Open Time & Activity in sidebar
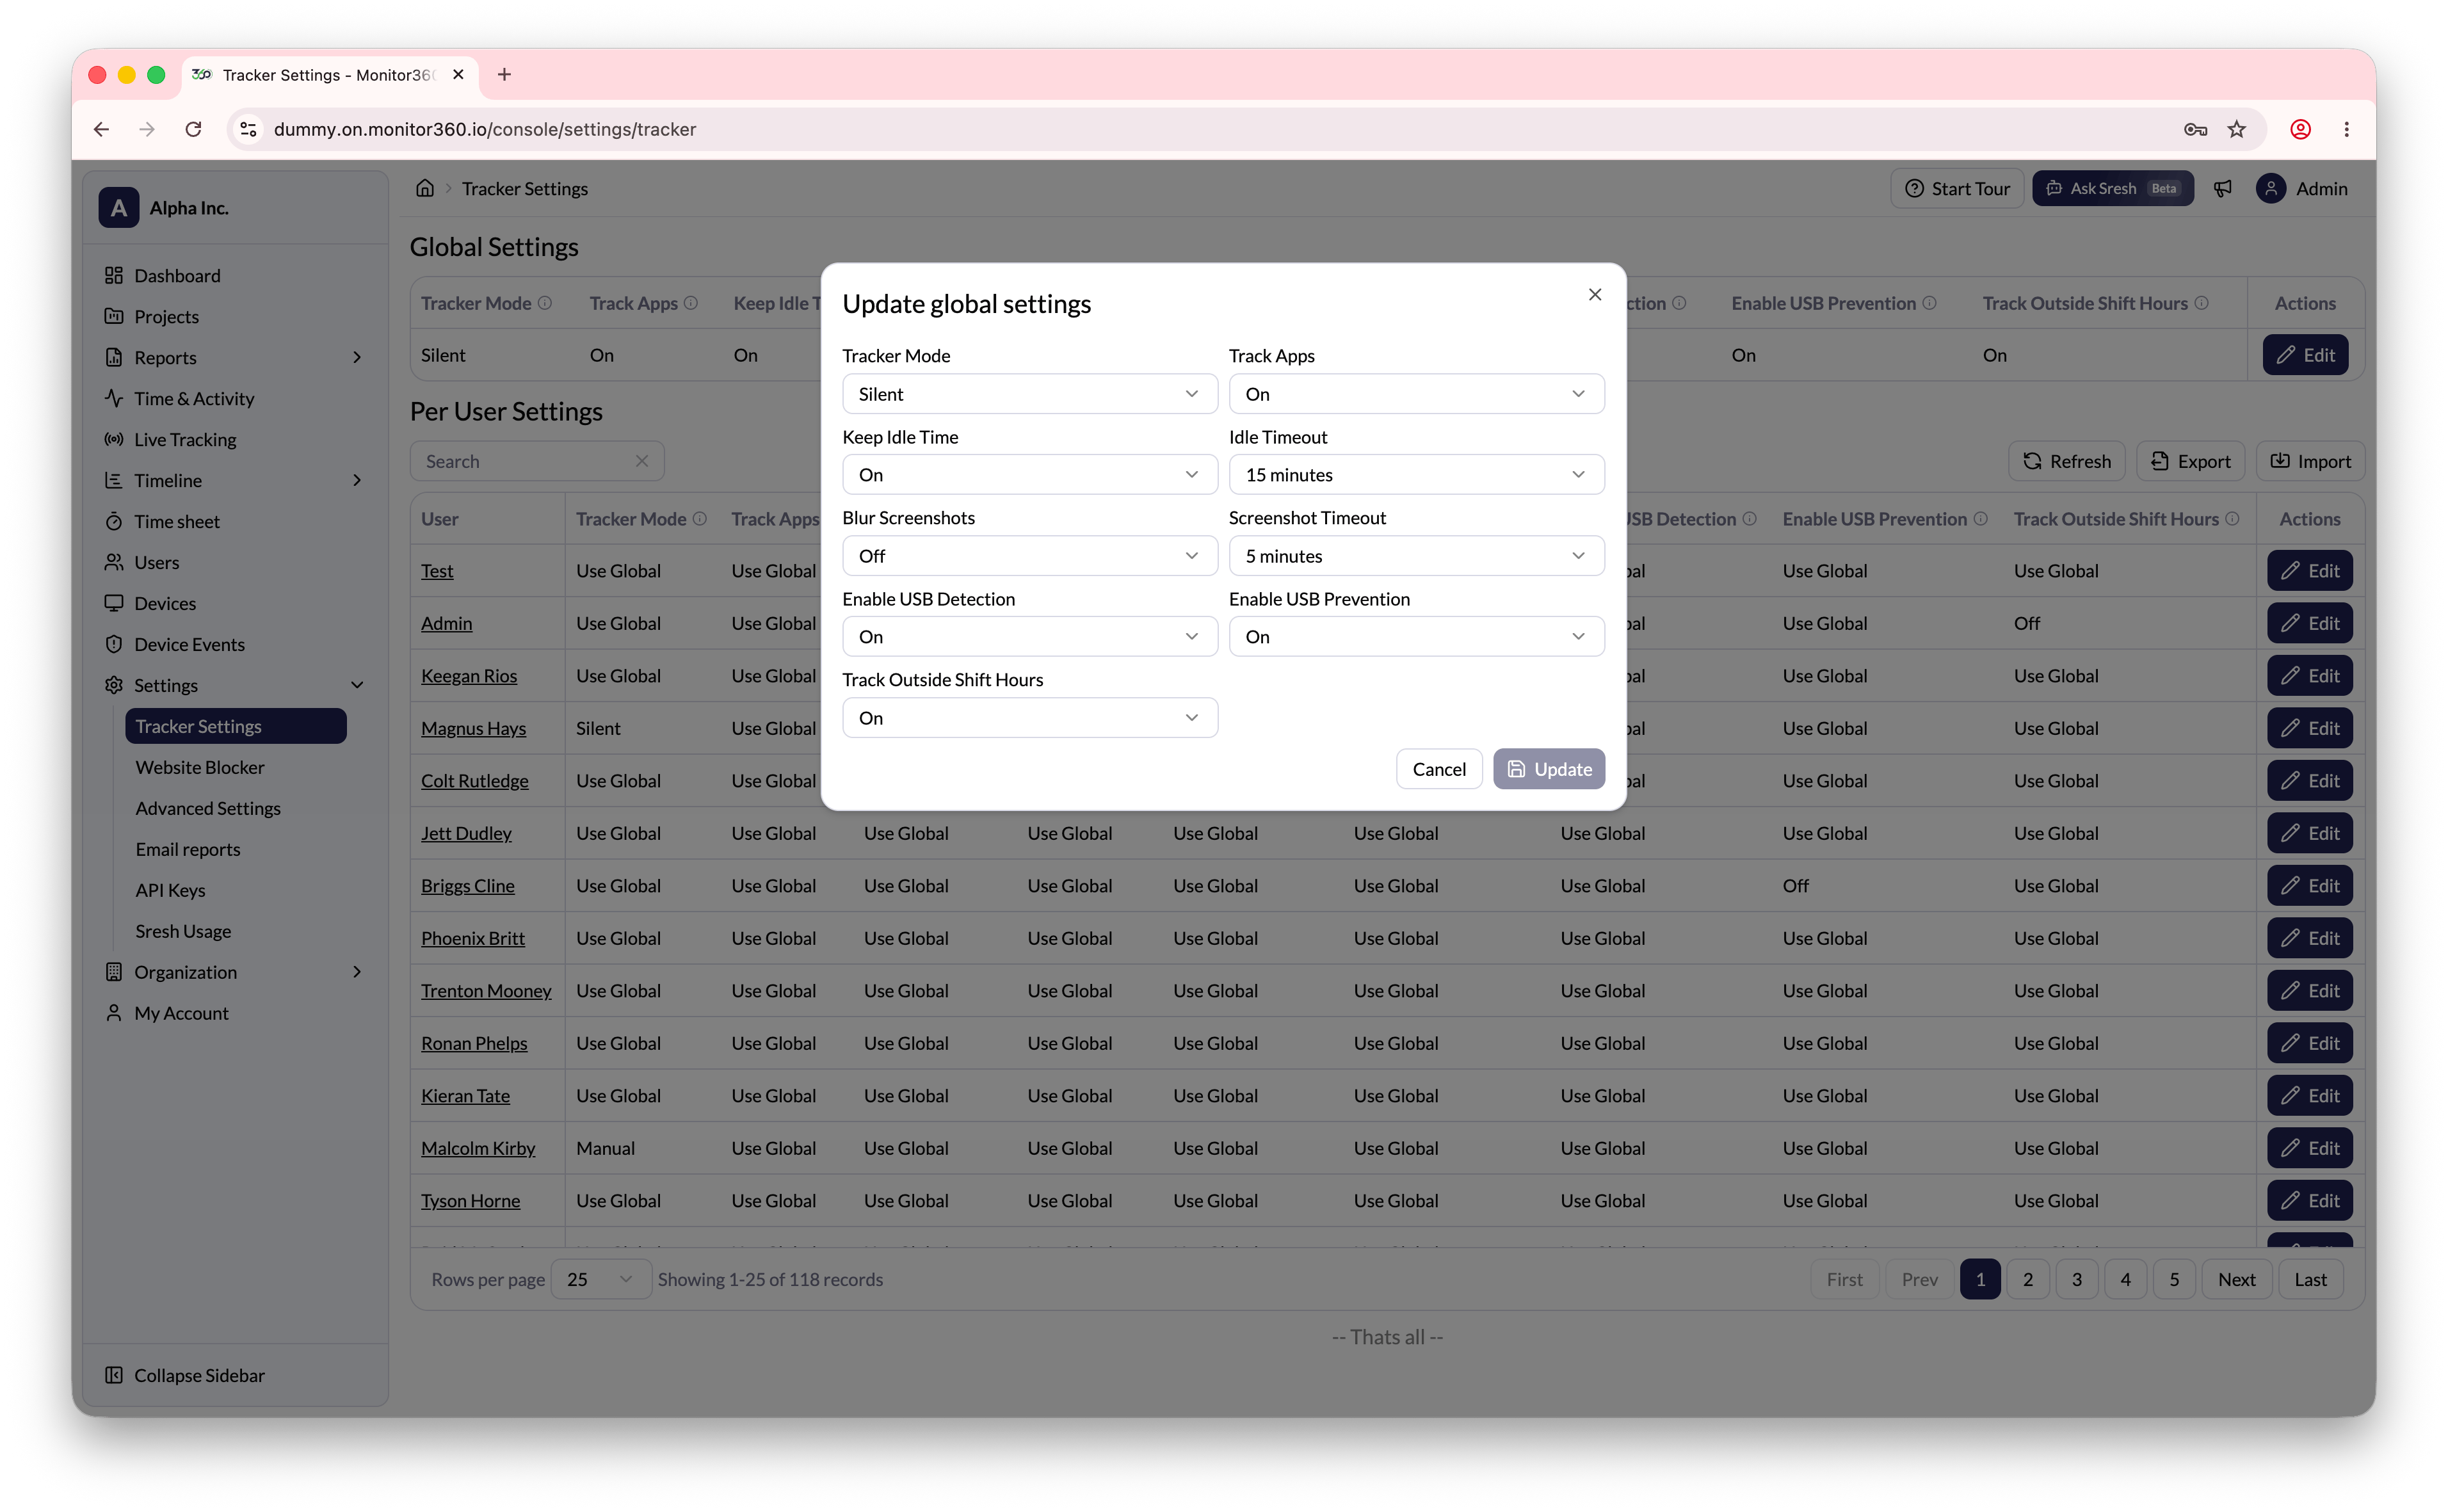Screen dimensions: 2448x1512 tap(194, 398)
